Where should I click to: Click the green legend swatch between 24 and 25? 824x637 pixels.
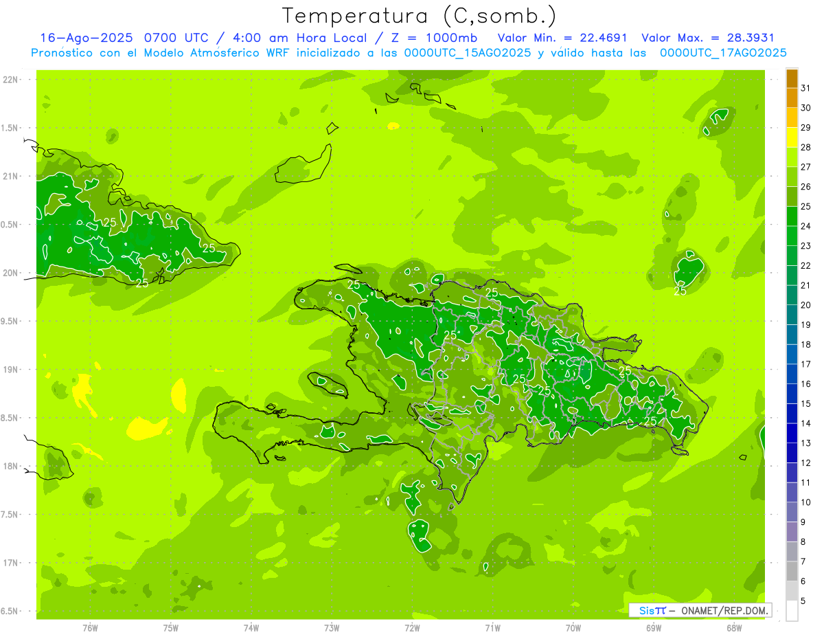(x=792, y=216)
